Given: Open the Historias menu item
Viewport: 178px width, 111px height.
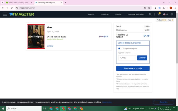Looking at the screenshot, I should tap(118, 14).
